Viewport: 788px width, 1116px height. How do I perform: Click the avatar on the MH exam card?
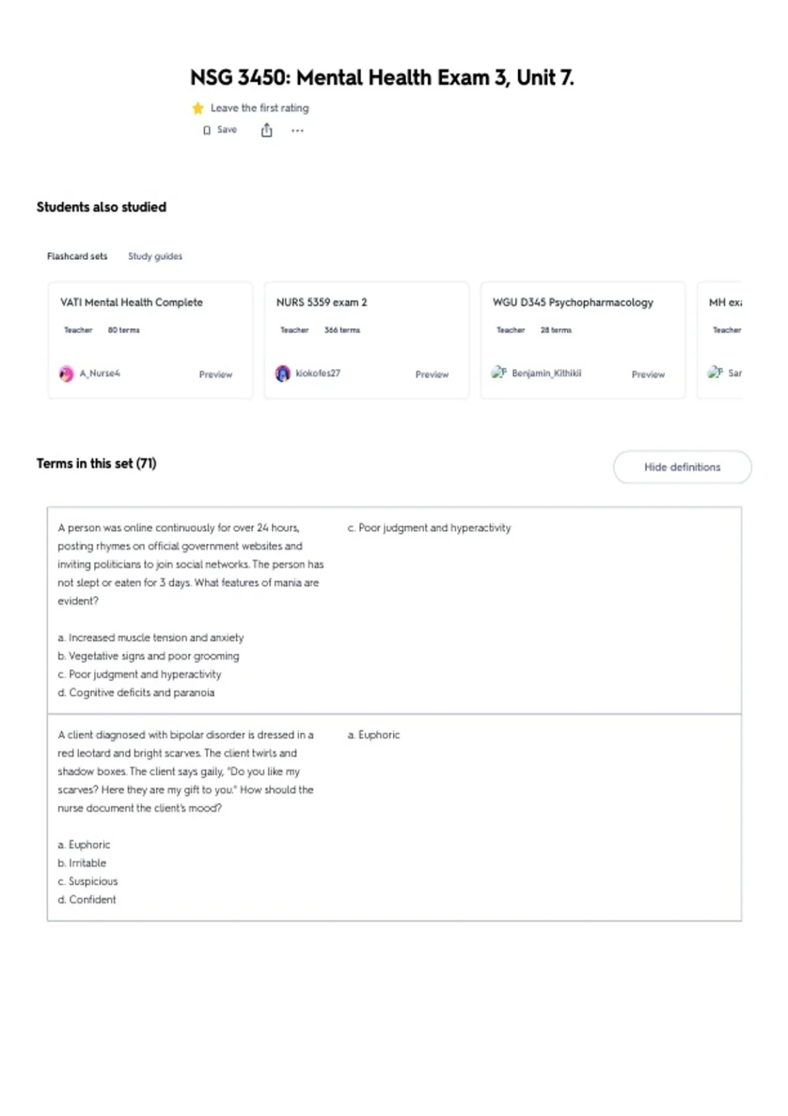click(715, 373)
